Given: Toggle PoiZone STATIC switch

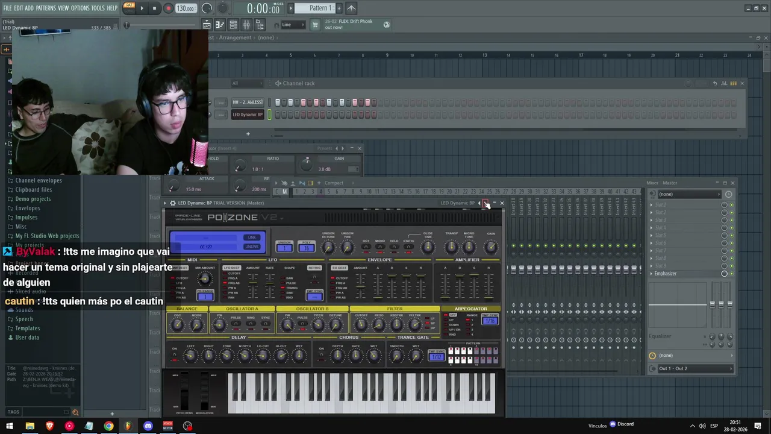Looking at the screenshot, I should tap(408, 246).
